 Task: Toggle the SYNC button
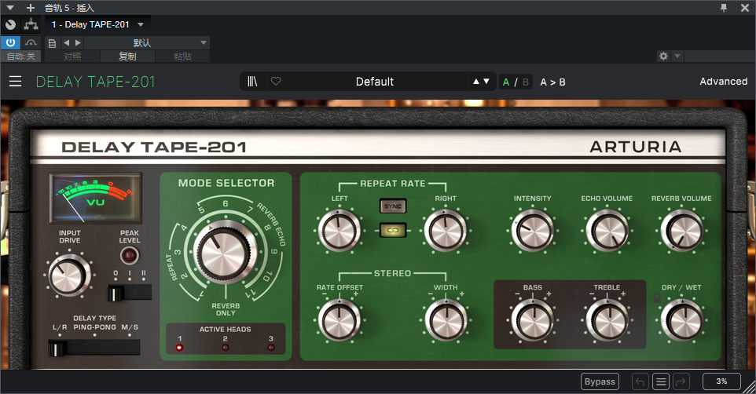click(x=392, y=206)
